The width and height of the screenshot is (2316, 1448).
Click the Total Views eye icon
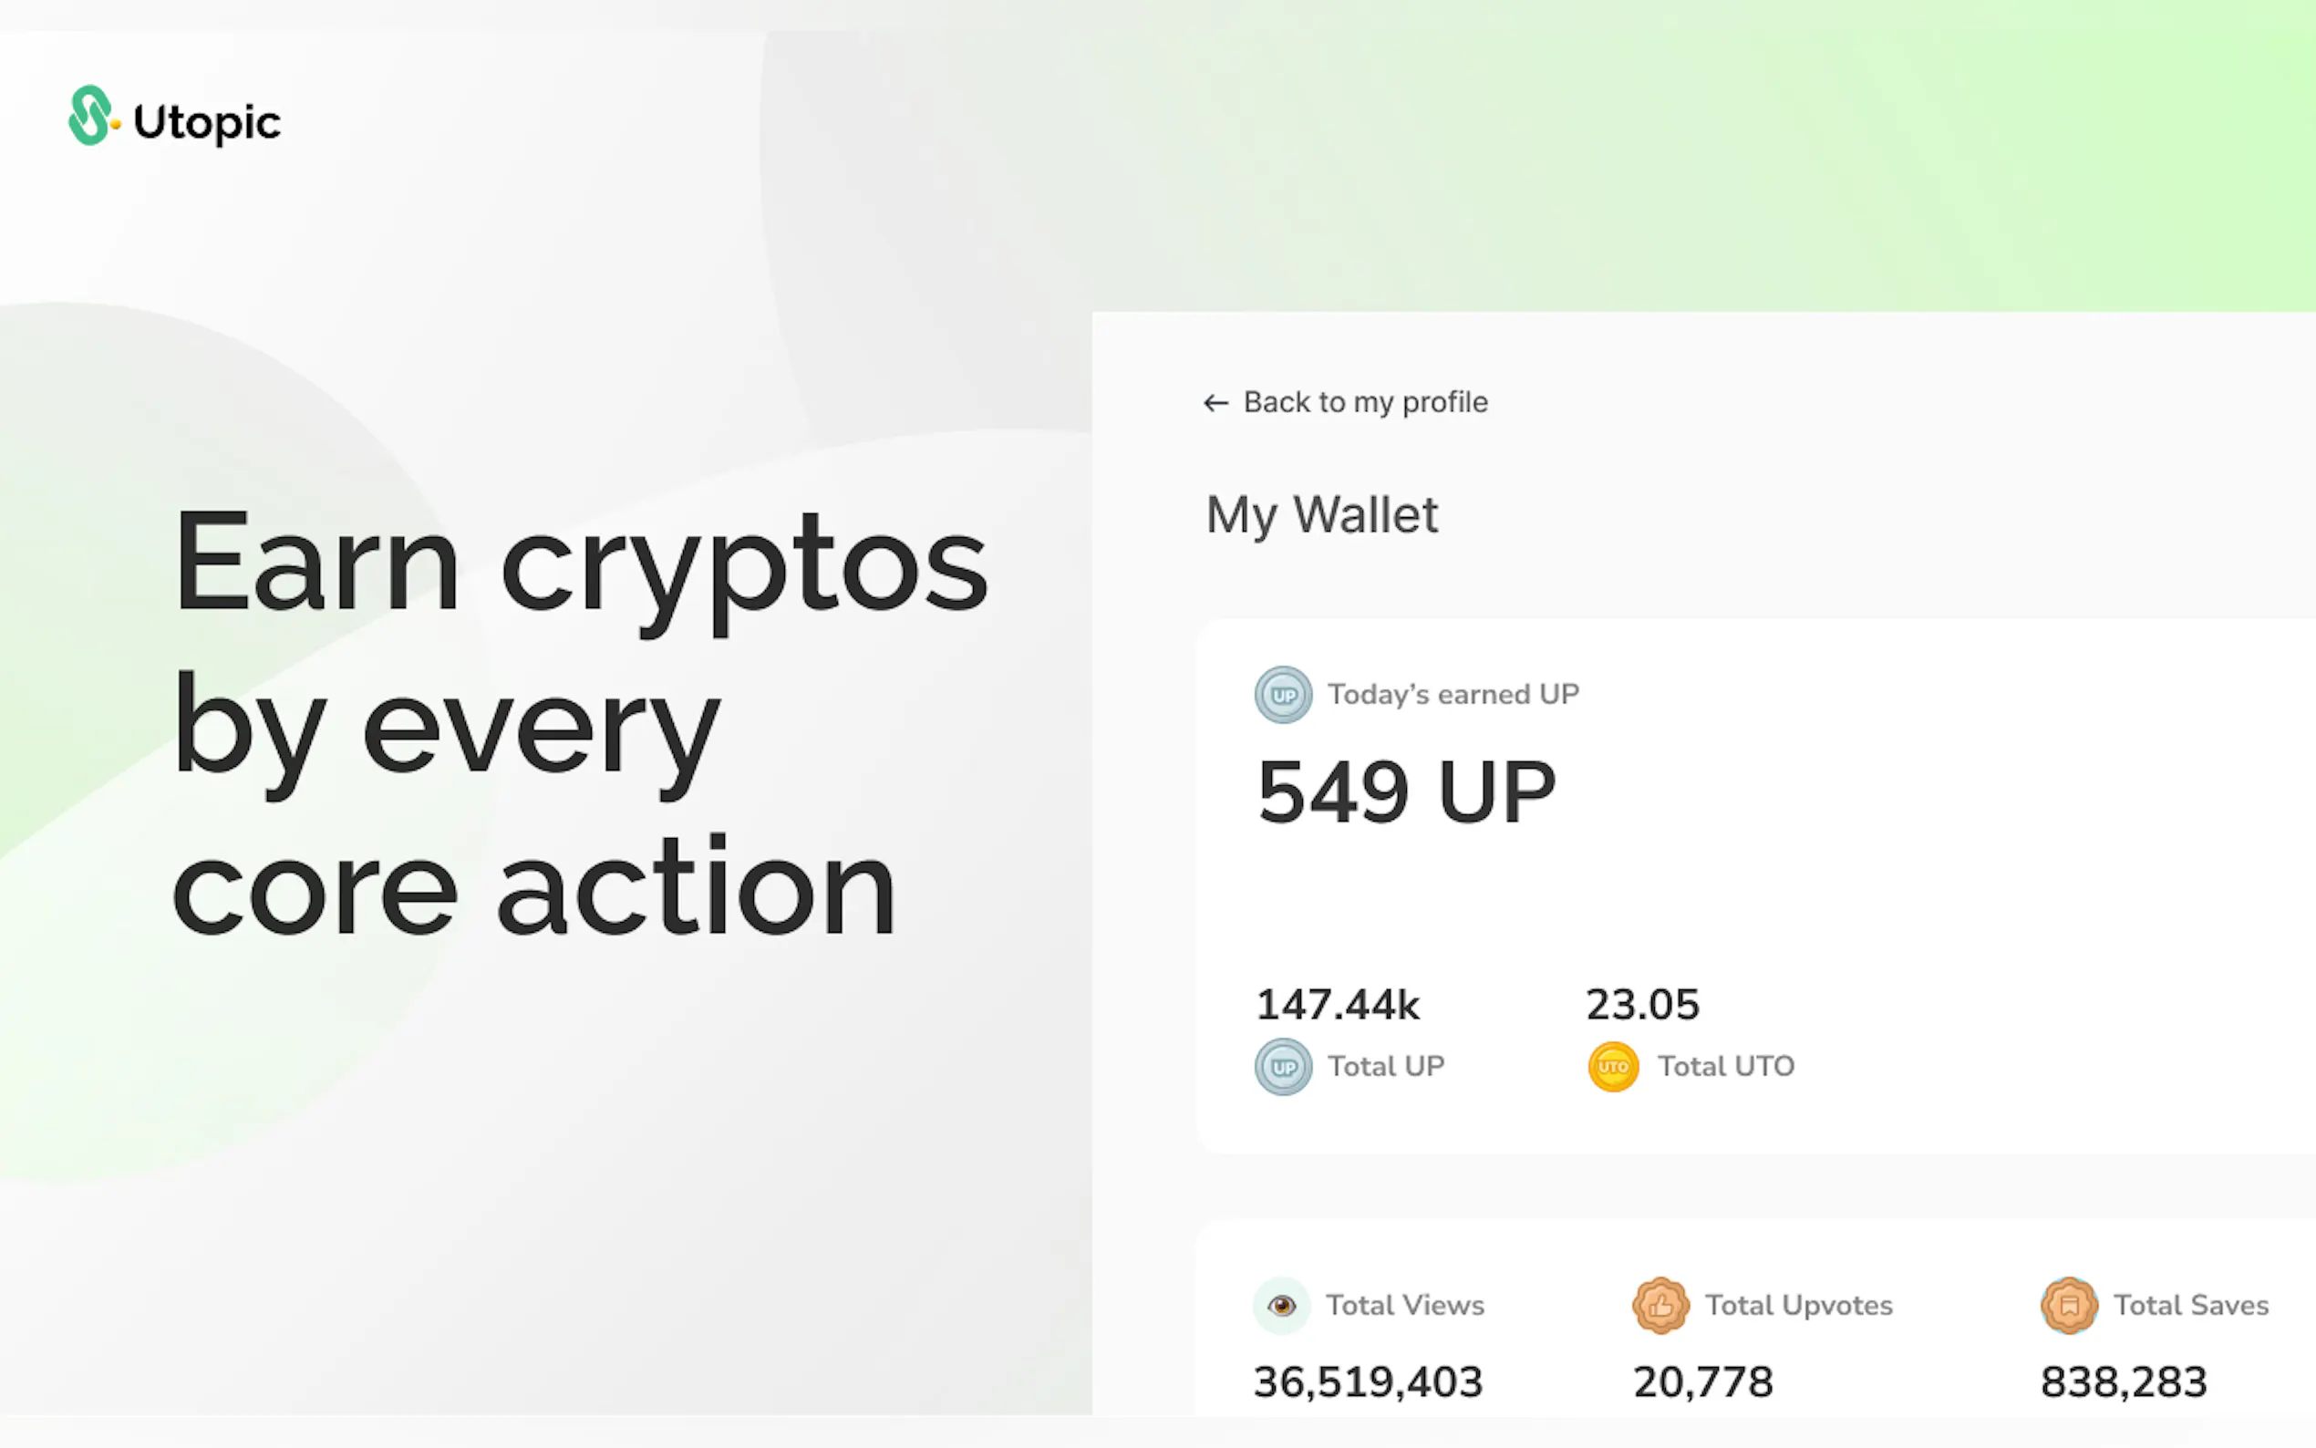coord(1281,1306)
